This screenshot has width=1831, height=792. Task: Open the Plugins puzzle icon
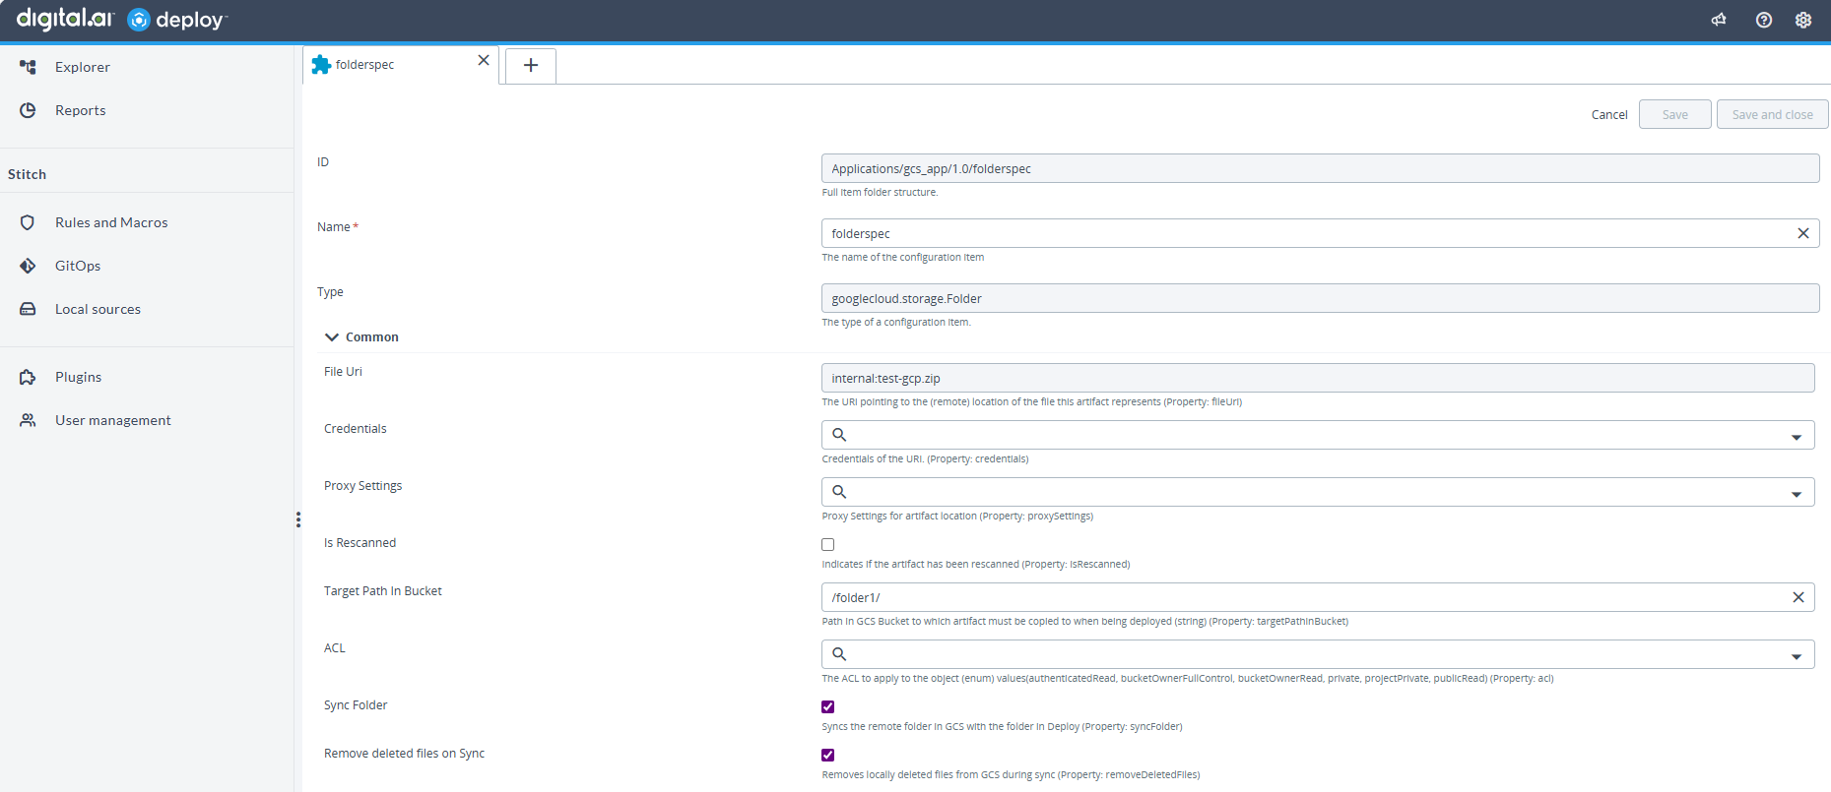click(28, 377)
